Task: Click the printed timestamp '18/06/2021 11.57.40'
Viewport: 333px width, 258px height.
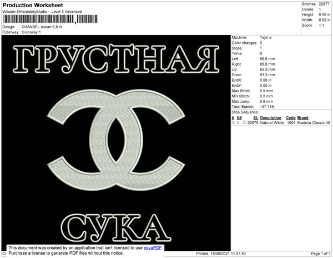Action: coord(228,254)
